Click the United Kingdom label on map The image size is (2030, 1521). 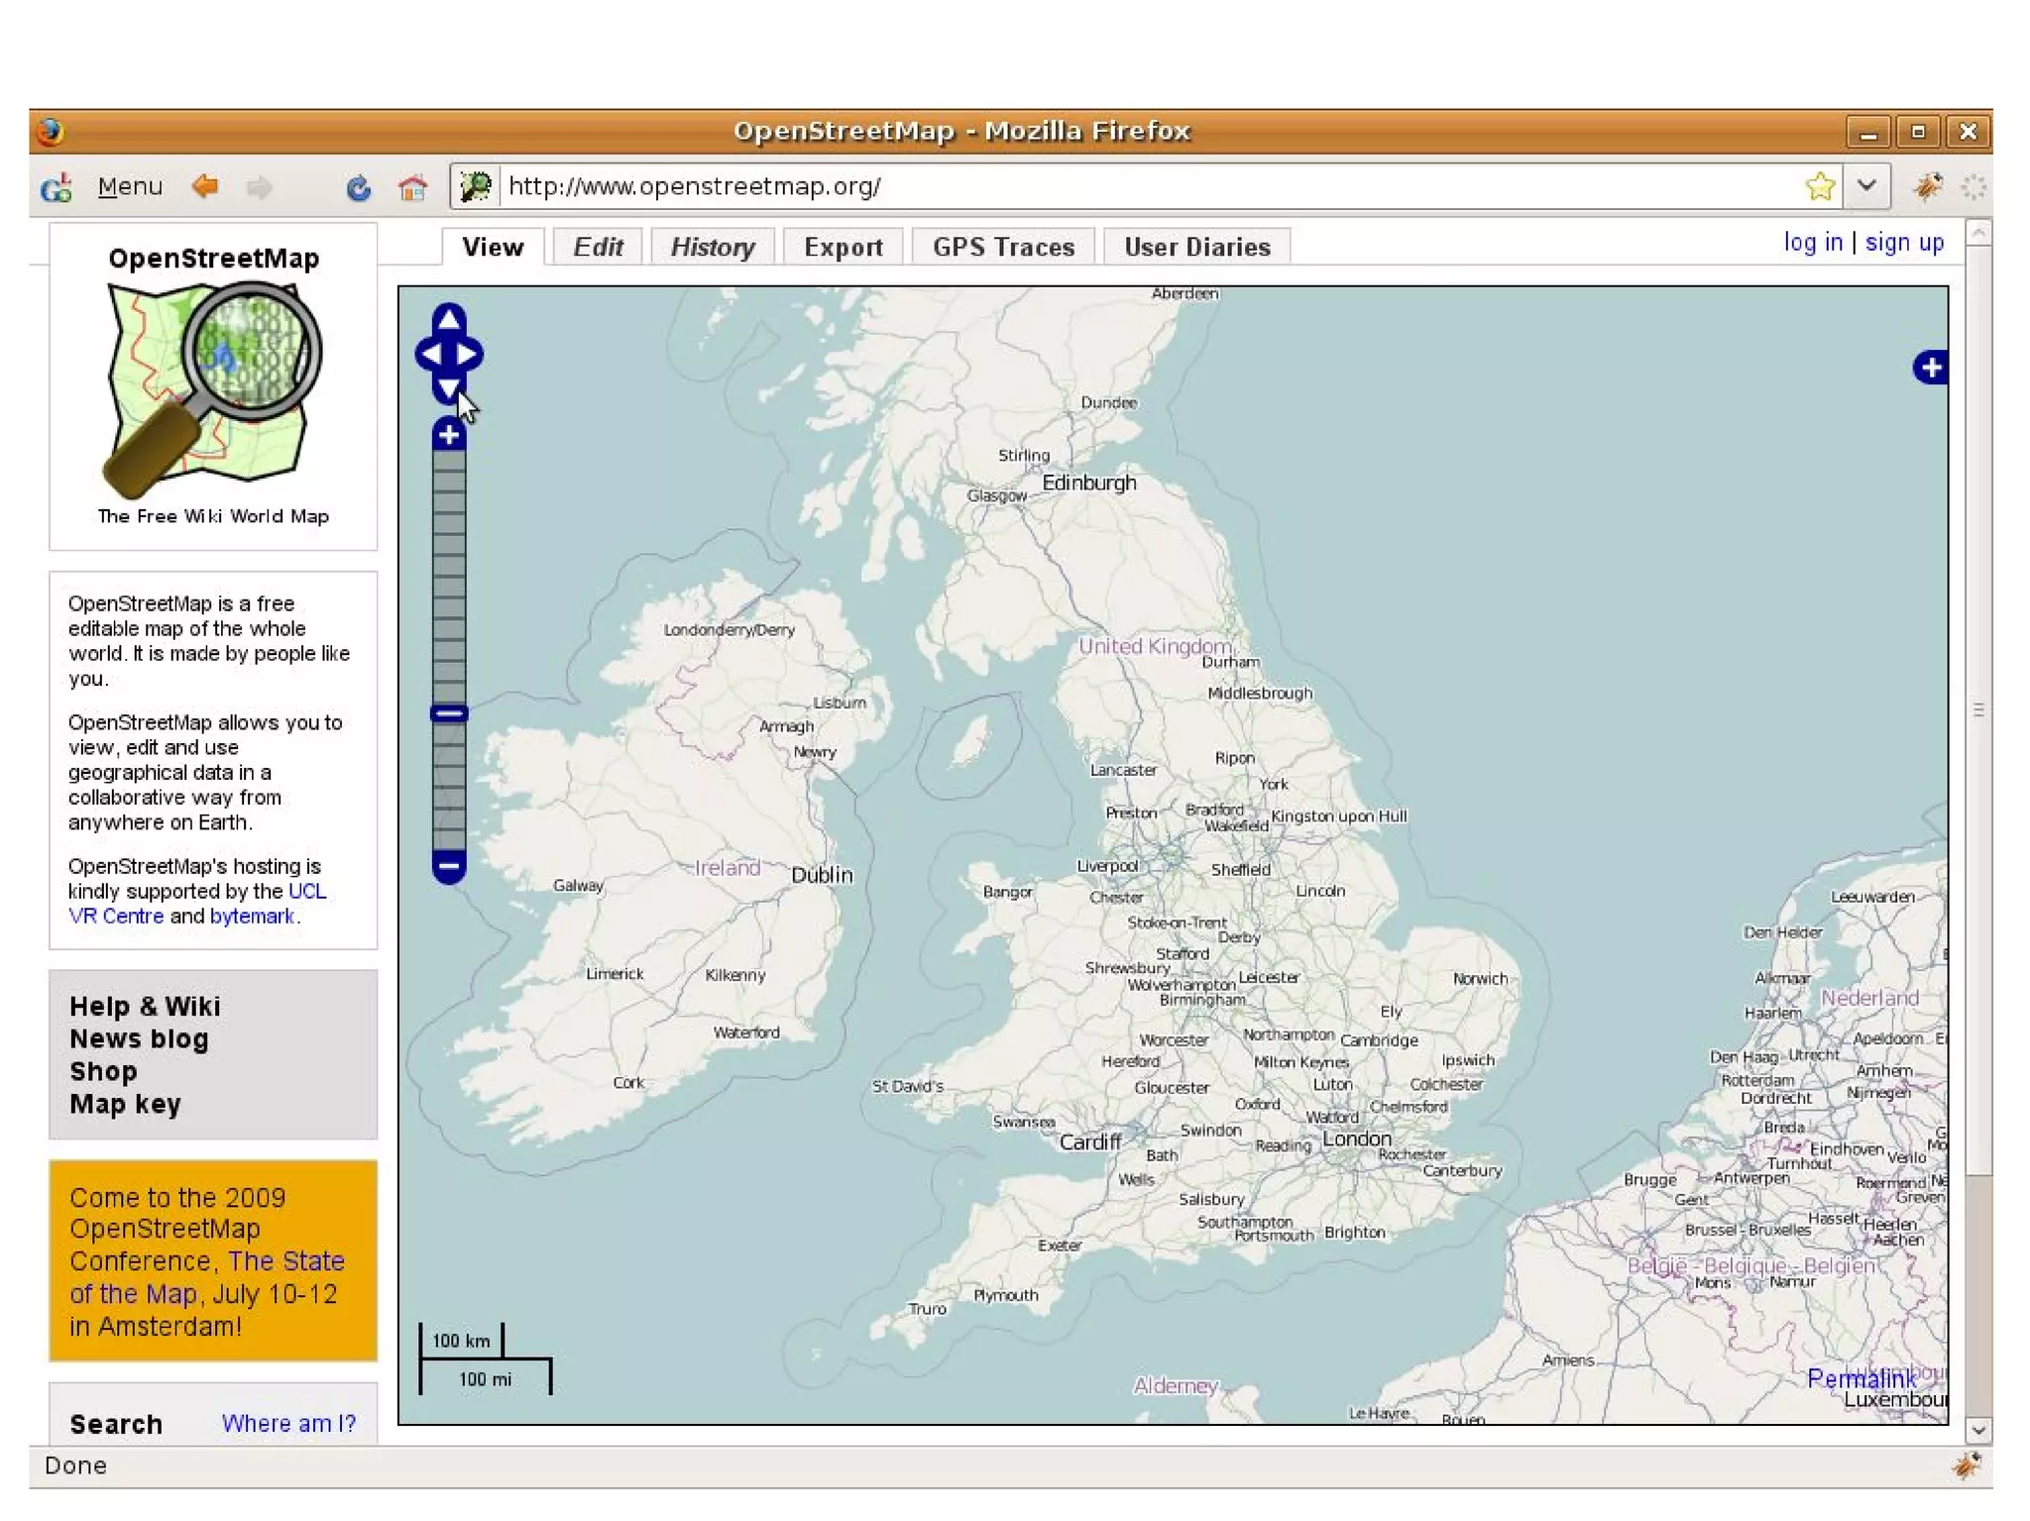point(1155,647)
